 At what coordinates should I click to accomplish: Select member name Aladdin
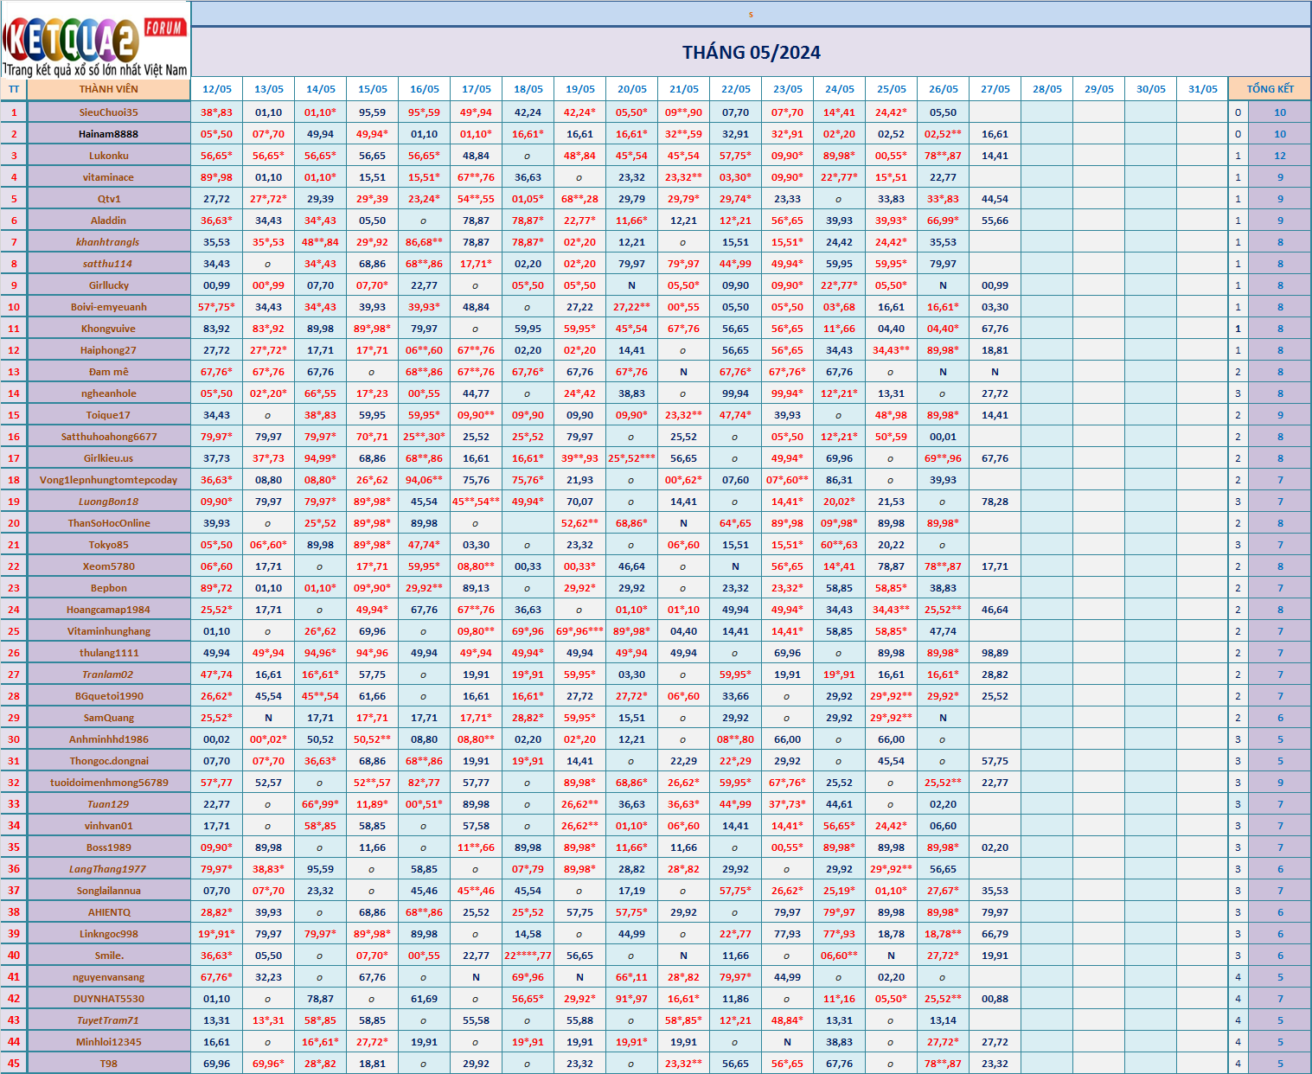tap(109, 221)
